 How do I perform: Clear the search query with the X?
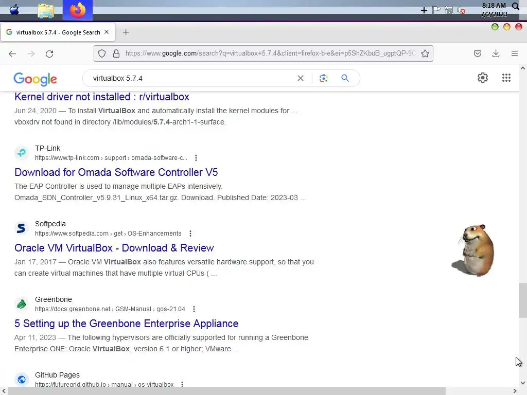(301, 78)
